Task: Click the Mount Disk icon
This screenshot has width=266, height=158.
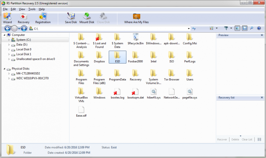Action: 87,18
